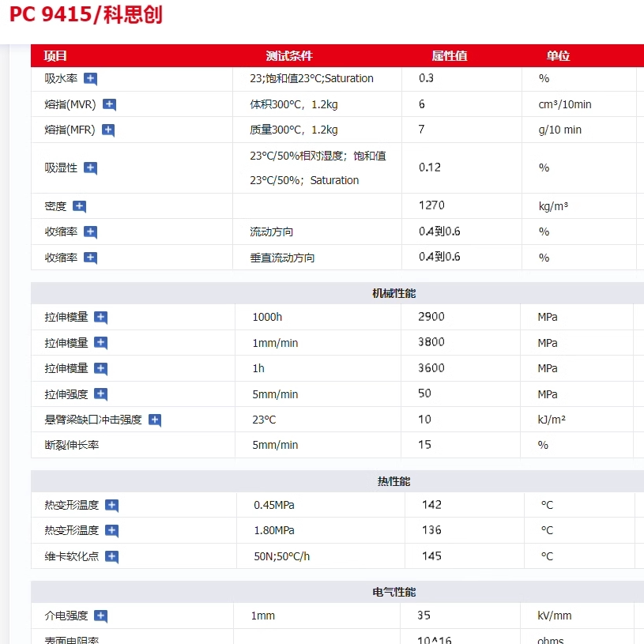Viewport: 644px width, 644px height.
Task: Click the 吸水率 row label
Action: coord(61,78)
